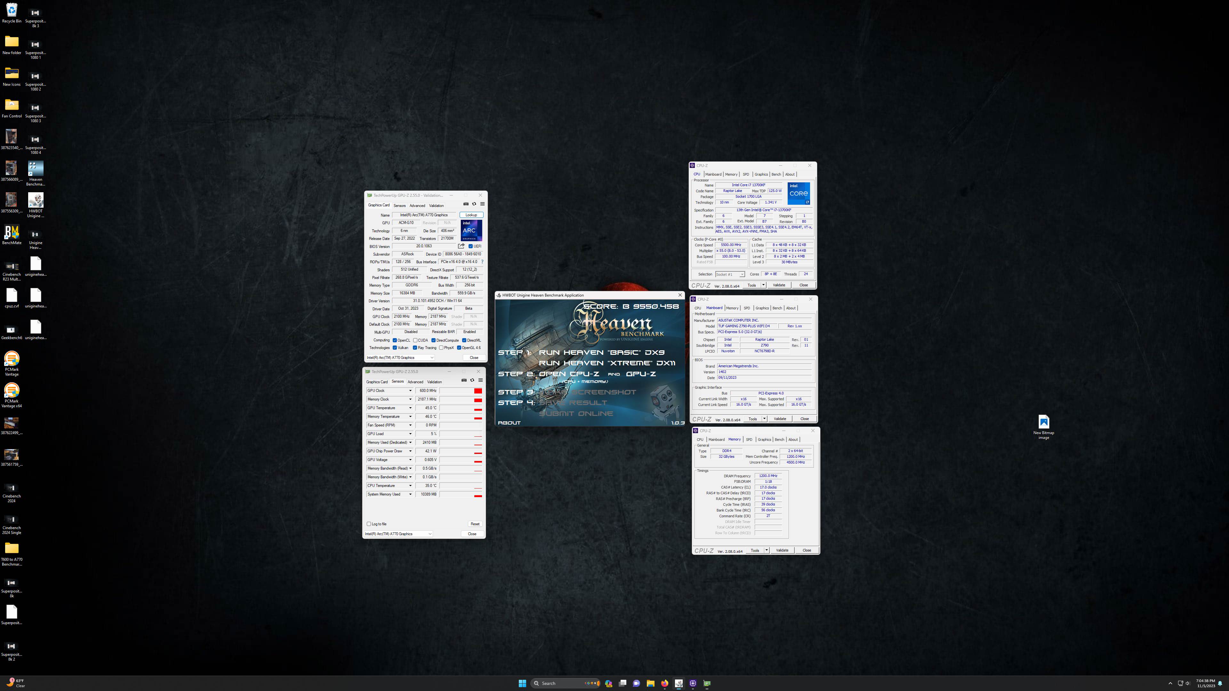Click the taskbar Search box
The width and height of the screenshot is (1229, 691).
pyautogui.click(x=565, y=683)
